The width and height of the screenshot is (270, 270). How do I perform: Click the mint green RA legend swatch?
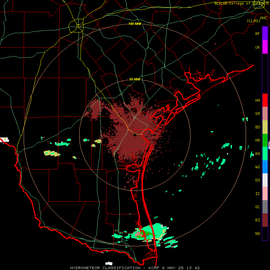(265, 154)
